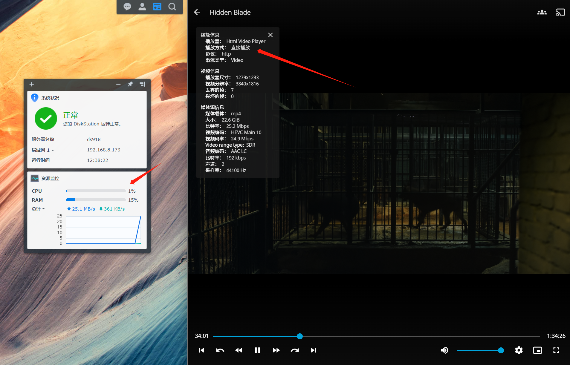Click IP address 192.168.8.173
Viewport: 570px width, 365px height.
point(103,150)
